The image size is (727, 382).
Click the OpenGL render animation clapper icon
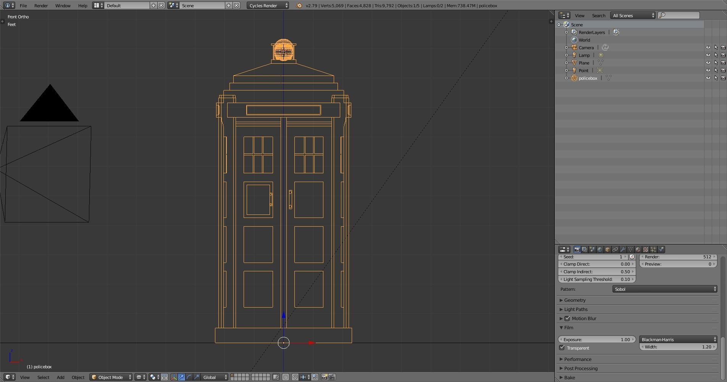click(332, 377)
